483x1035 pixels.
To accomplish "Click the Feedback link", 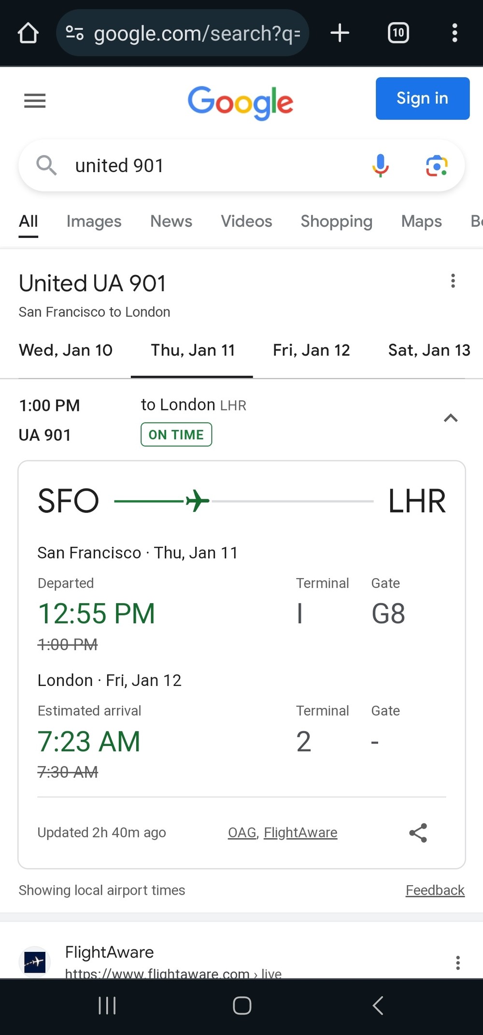I will pos(435,890).
